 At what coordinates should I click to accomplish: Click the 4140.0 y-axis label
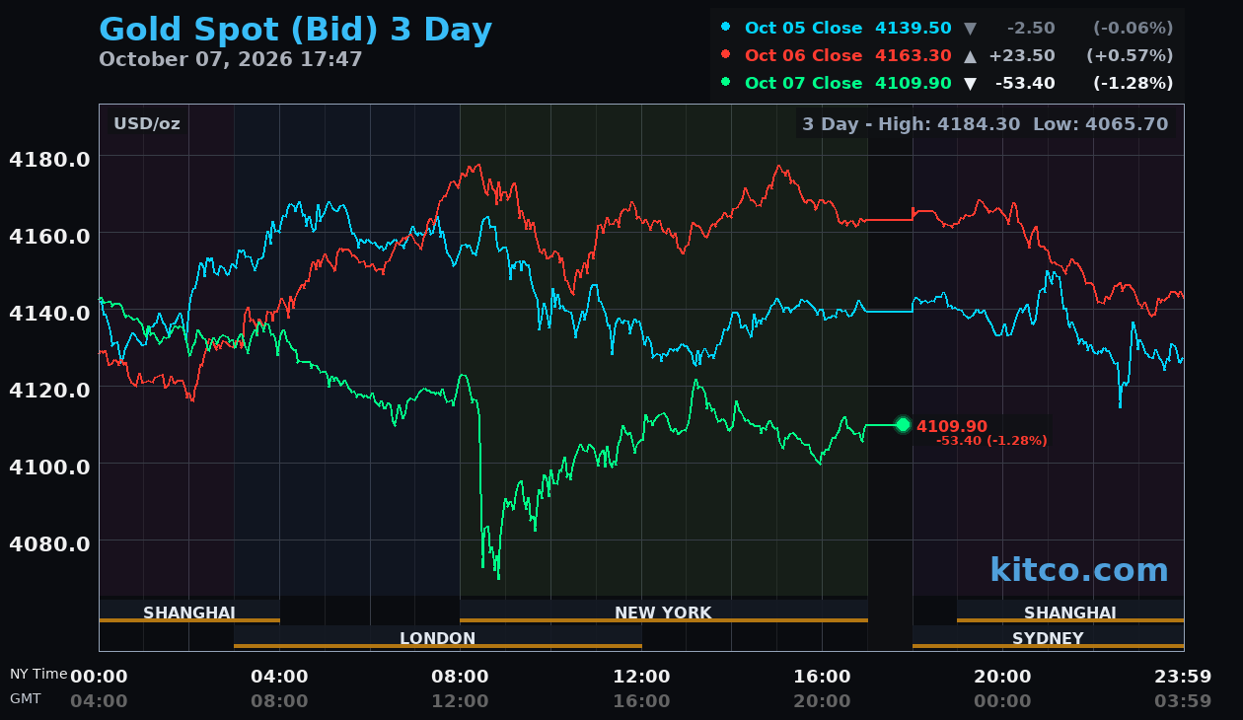[49, 313]
